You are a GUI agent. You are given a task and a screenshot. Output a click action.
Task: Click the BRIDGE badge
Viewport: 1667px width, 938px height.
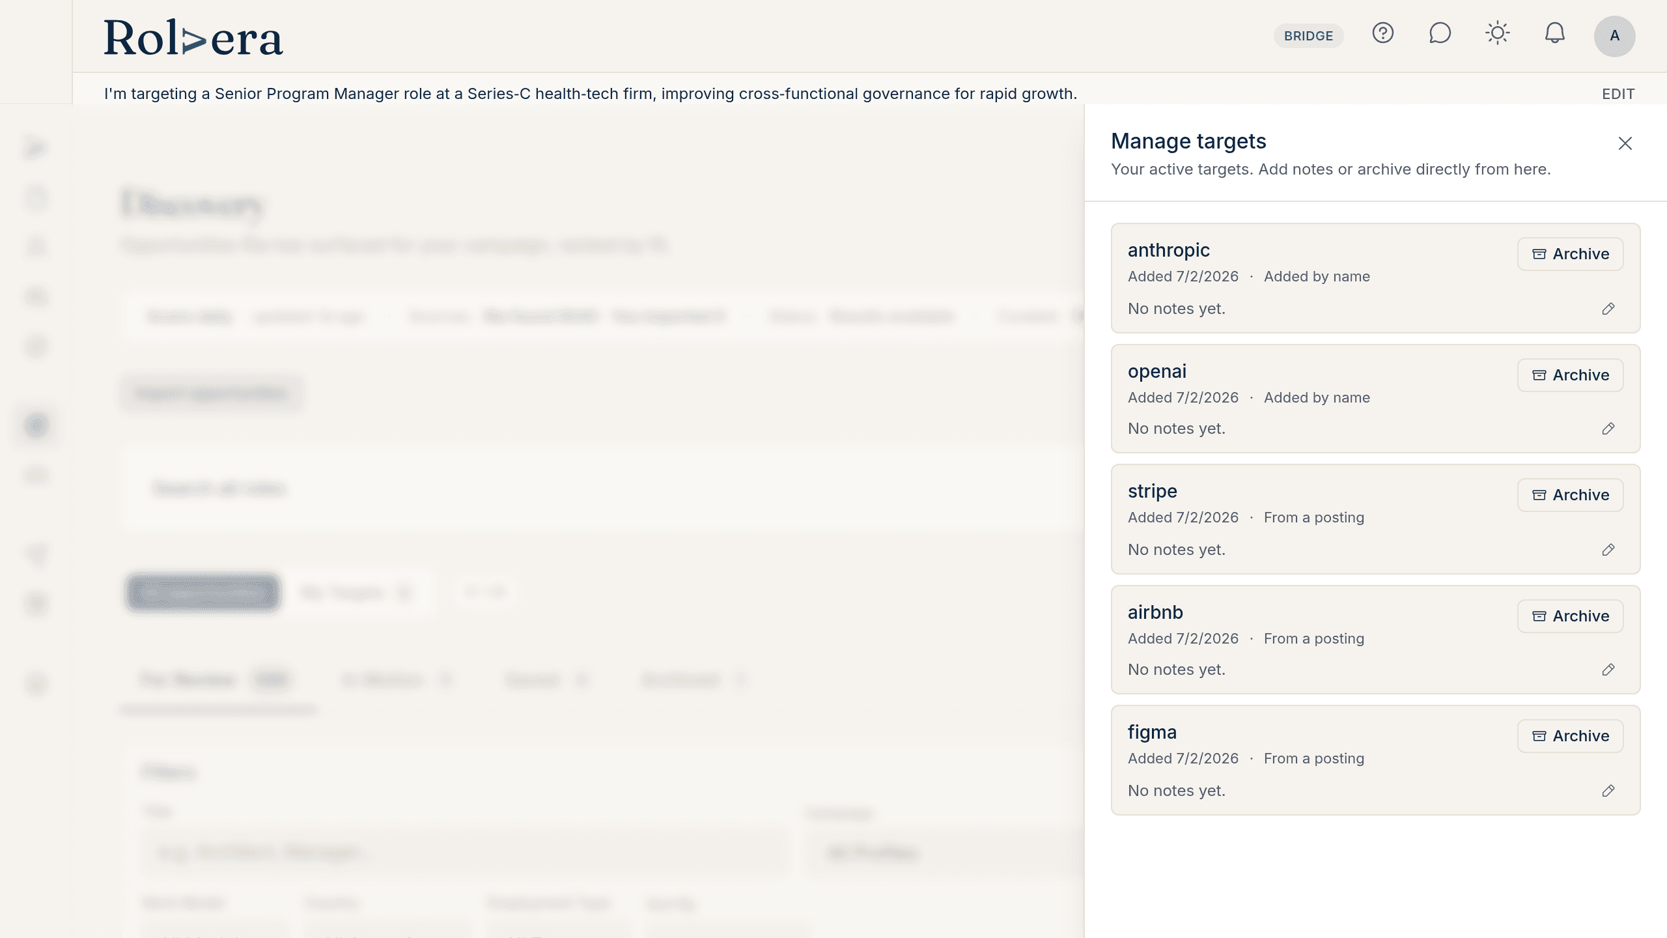pos(1308,36)
